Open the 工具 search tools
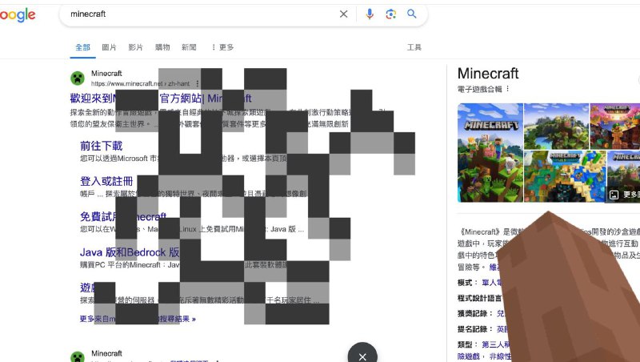This screenshot has width=640, height=362. point(414,47)
